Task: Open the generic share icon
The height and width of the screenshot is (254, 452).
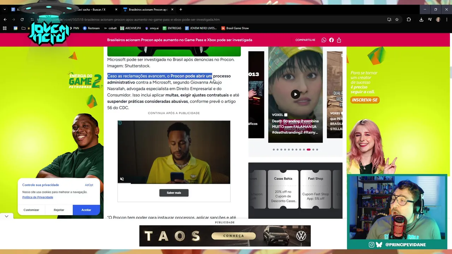Action: pyautogui.click(x=339, y=40)
